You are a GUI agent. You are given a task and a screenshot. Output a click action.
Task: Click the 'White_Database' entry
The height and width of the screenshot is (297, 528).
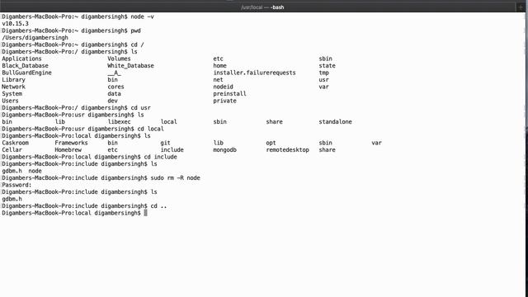(x=130, y=66)
